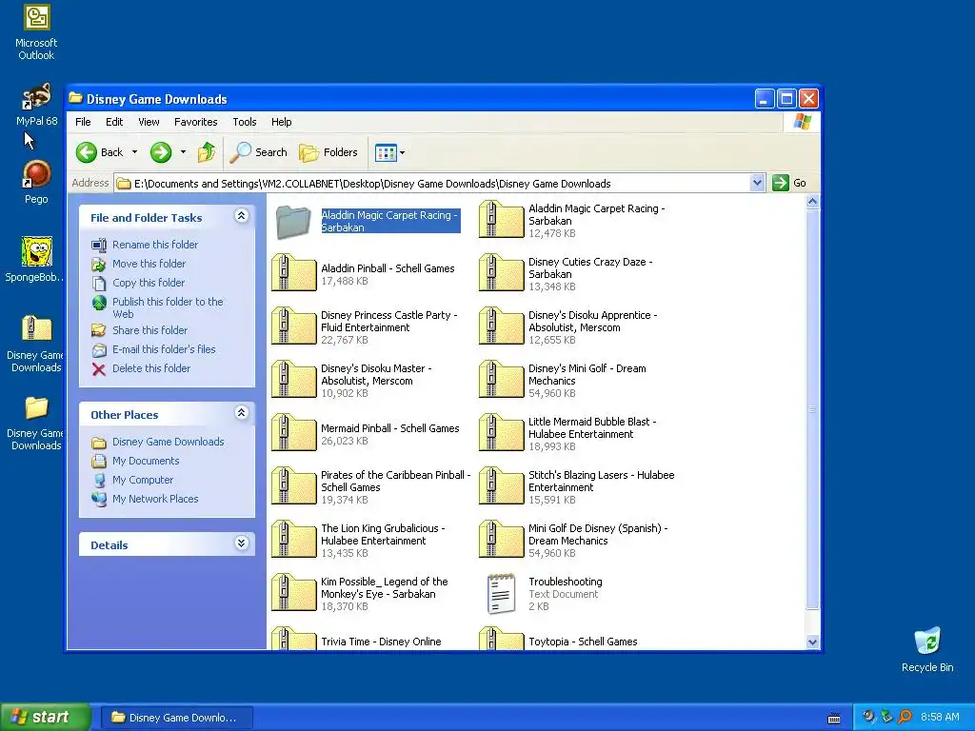This screenshot has height=731, width=975.
Task: Open the Forward button history dropdown
Action: pos(183,152)
